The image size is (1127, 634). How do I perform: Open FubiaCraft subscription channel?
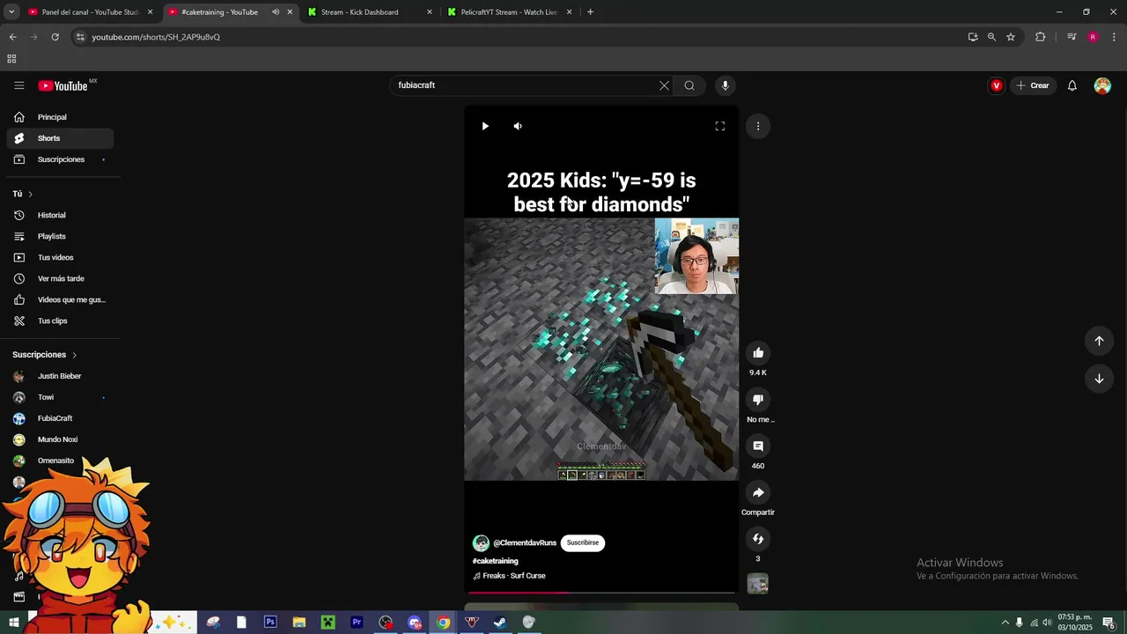[60, 418]
